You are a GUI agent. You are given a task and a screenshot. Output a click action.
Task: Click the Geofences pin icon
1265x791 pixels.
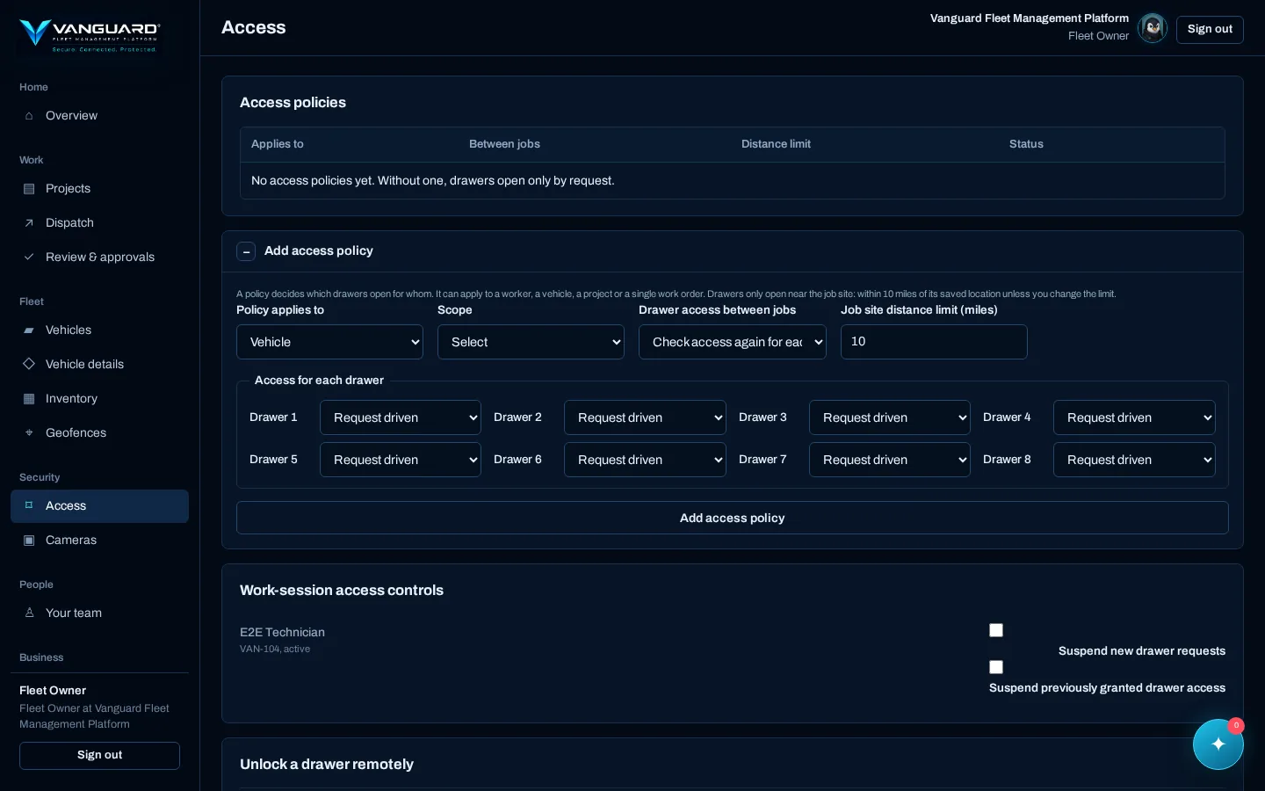29,433
